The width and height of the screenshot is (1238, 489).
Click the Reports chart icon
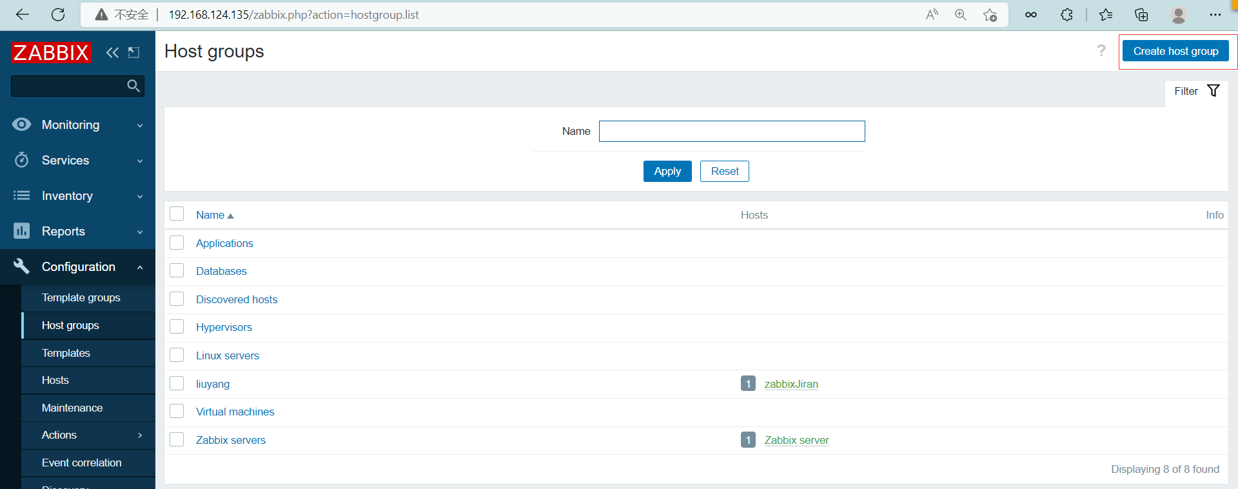pyautogui.click(x=22, y=231)
